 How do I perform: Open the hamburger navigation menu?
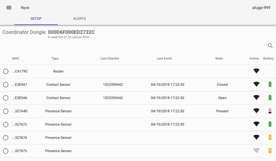tap(9, 8)
